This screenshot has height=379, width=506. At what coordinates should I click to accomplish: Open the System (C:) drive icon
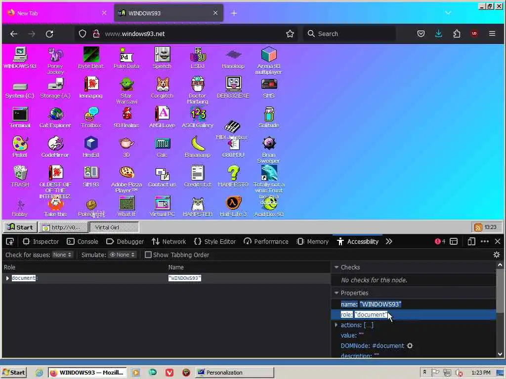coord(20,90)
